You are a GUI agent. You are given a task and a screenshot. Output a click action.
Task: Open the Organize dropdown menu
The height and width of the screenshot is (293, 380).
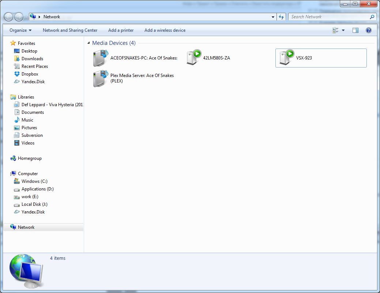click(20, 30)
